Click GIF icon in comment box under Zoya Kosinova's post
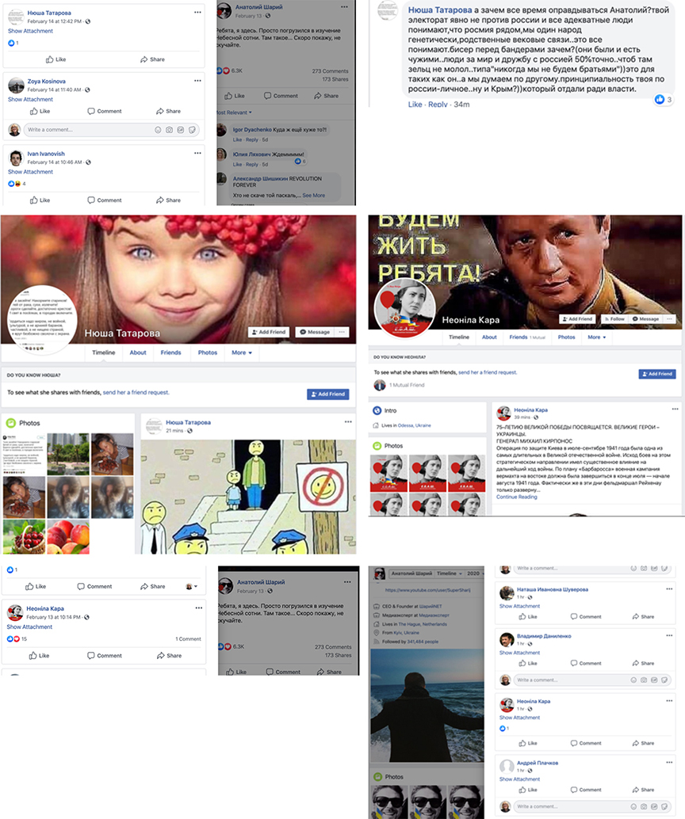Viewport: 685px width, 819px height. pyautogui.click(x=180, y=130)
